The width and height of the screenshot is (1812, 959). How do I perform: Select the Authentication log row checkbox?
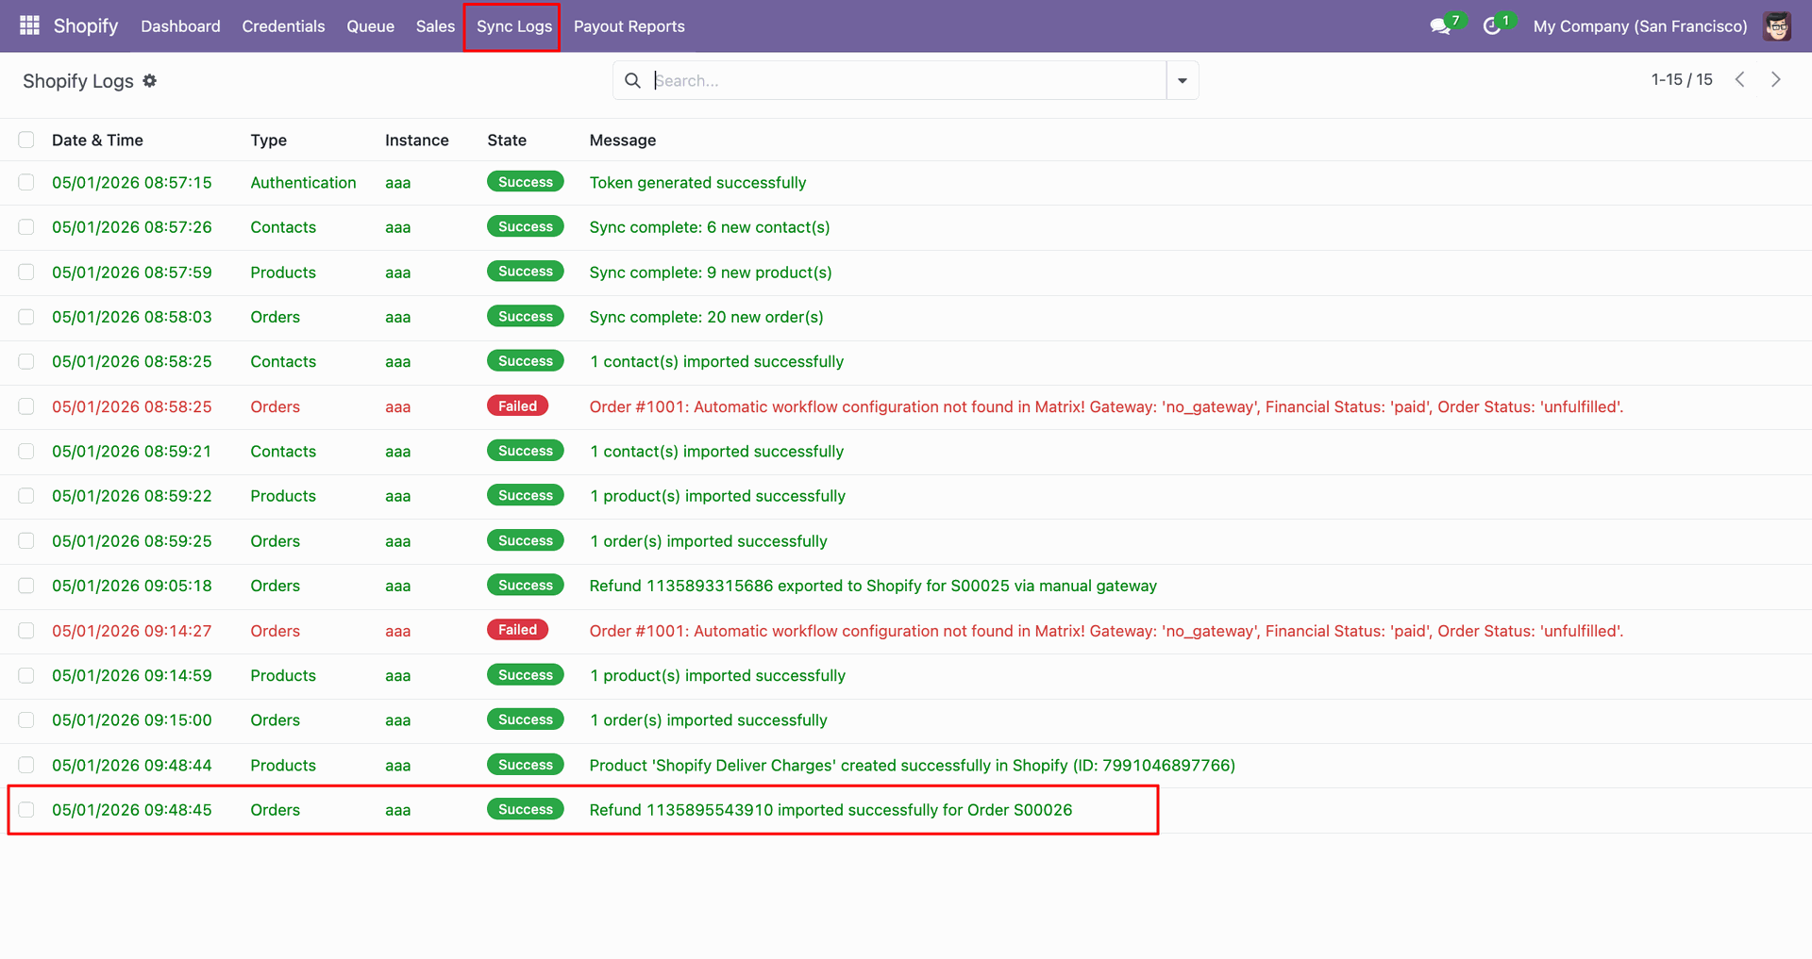(x=26, y=182)
